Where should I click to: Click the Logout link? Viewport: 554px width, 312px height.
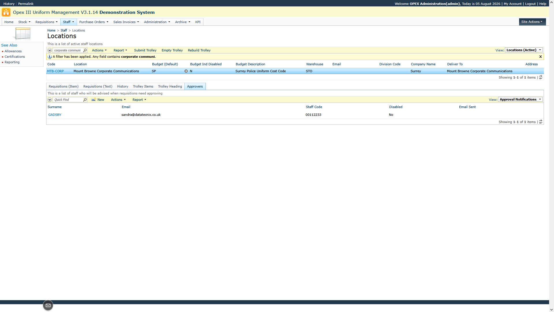530,4
